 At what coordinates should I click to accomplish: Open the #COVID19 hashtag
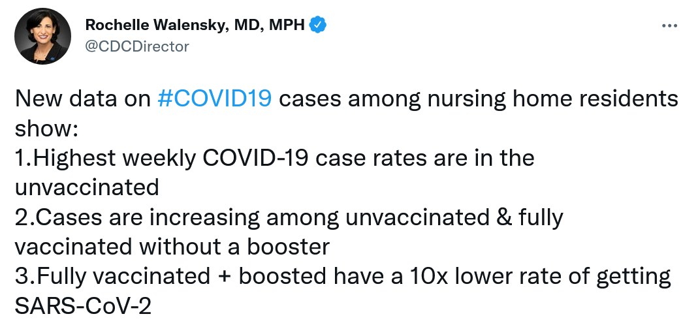pos(215,99)
